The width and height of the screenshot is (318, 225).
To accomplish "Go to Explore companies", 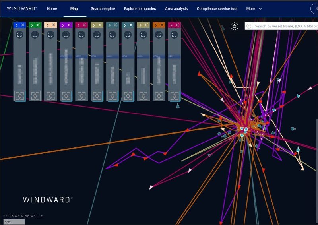I will (140, 8).
